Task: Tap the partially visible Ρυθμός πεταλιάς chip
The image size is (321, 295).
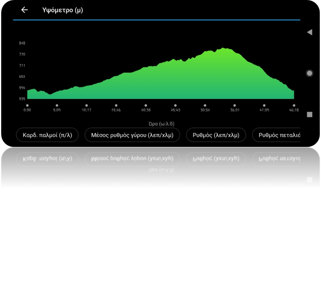Action: pos(277,135)
